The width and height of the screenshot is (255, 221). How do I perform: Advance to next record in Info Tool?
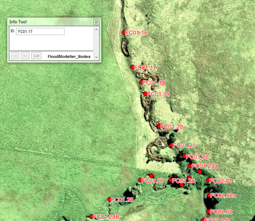coord(25,56)
